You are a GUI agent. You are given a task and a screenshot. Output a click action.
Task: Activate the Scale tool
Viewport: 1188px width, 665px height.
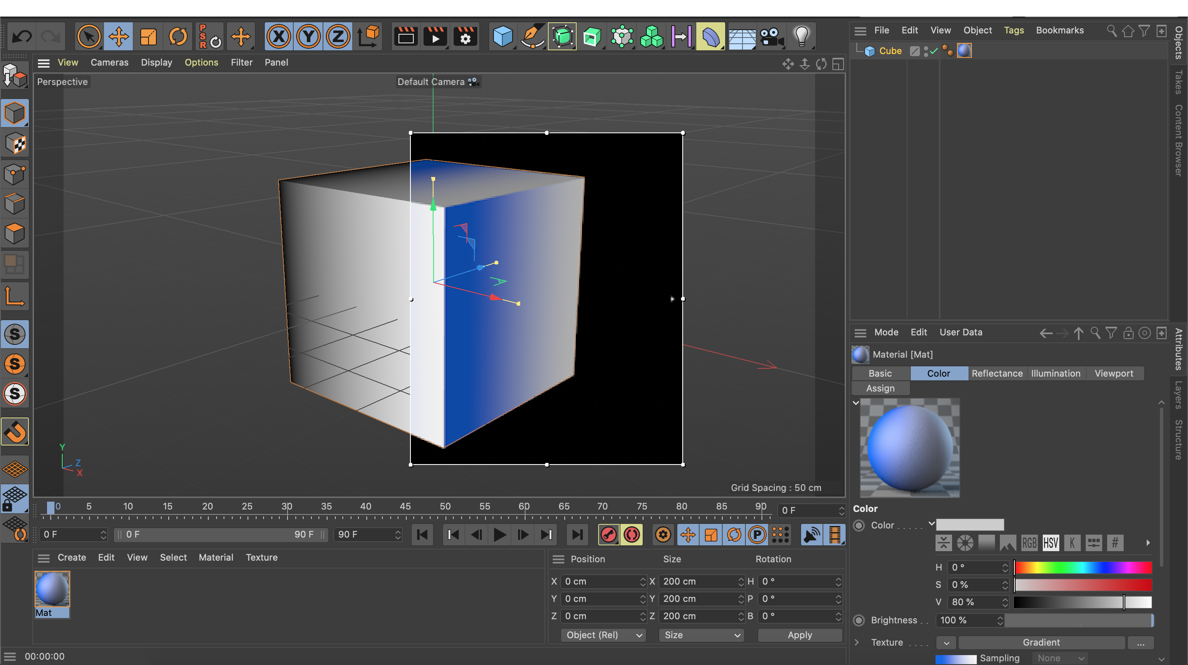click(x=148, y=36)
